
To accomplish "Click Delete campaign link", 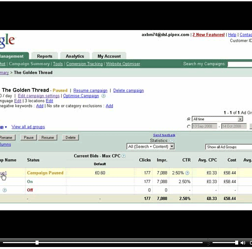I will click(128, 90).
